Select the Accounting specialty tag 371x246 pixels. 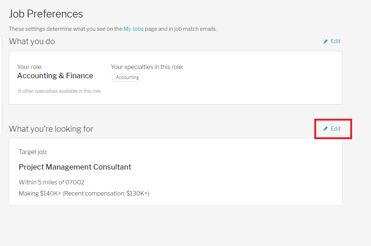tap(127, 78)
